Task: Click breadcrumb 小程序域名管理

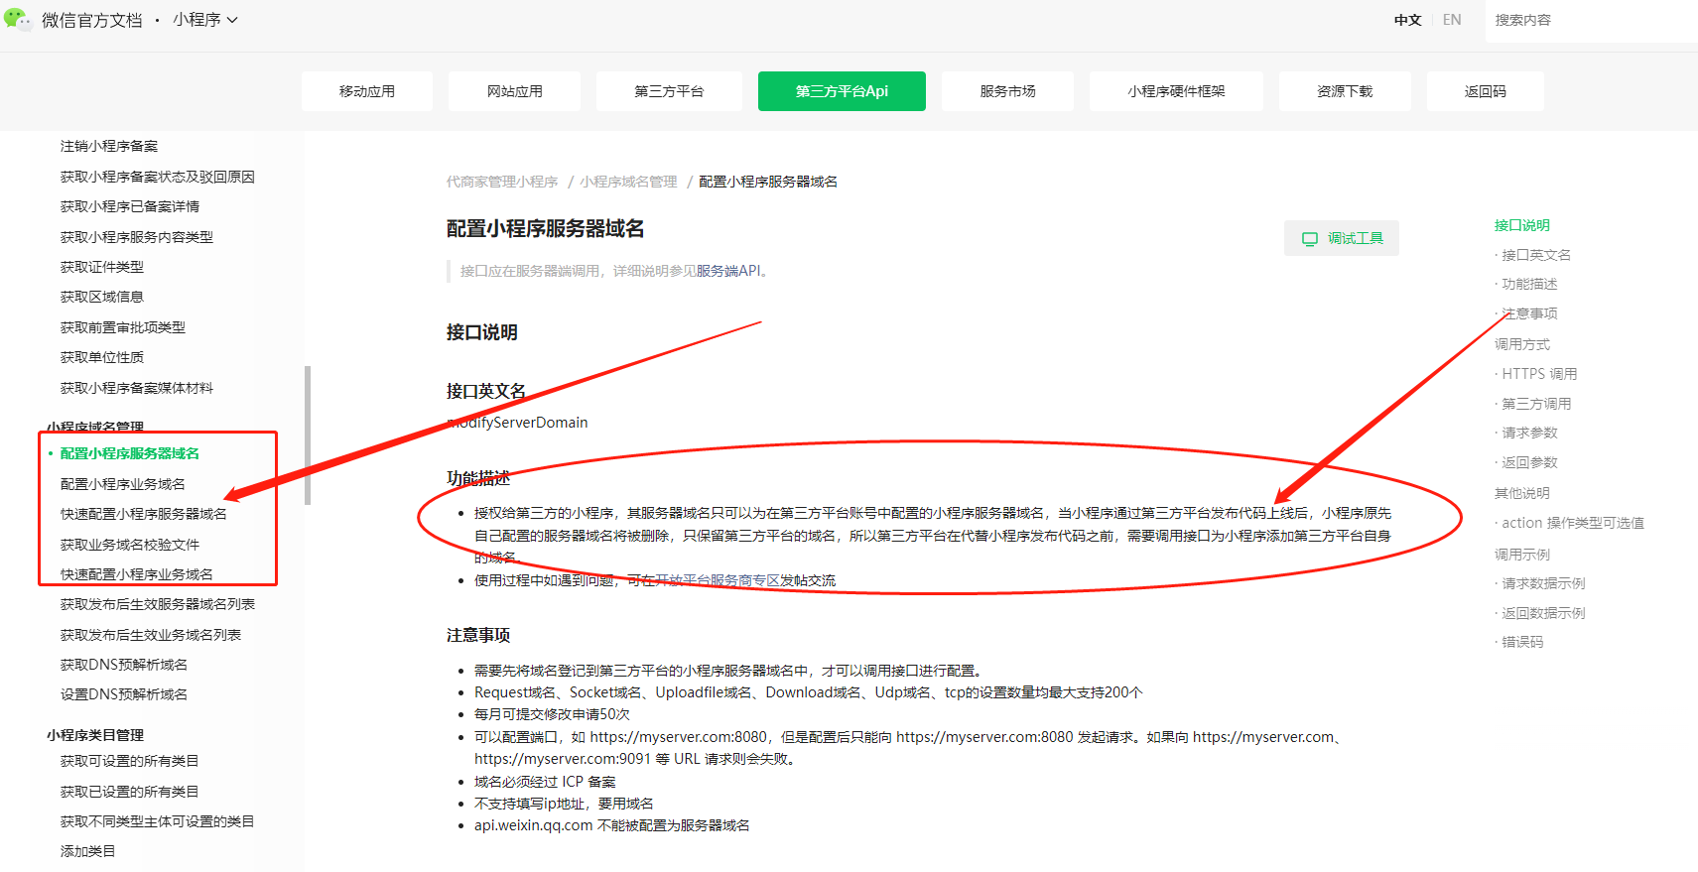Action: click(629, 182)
